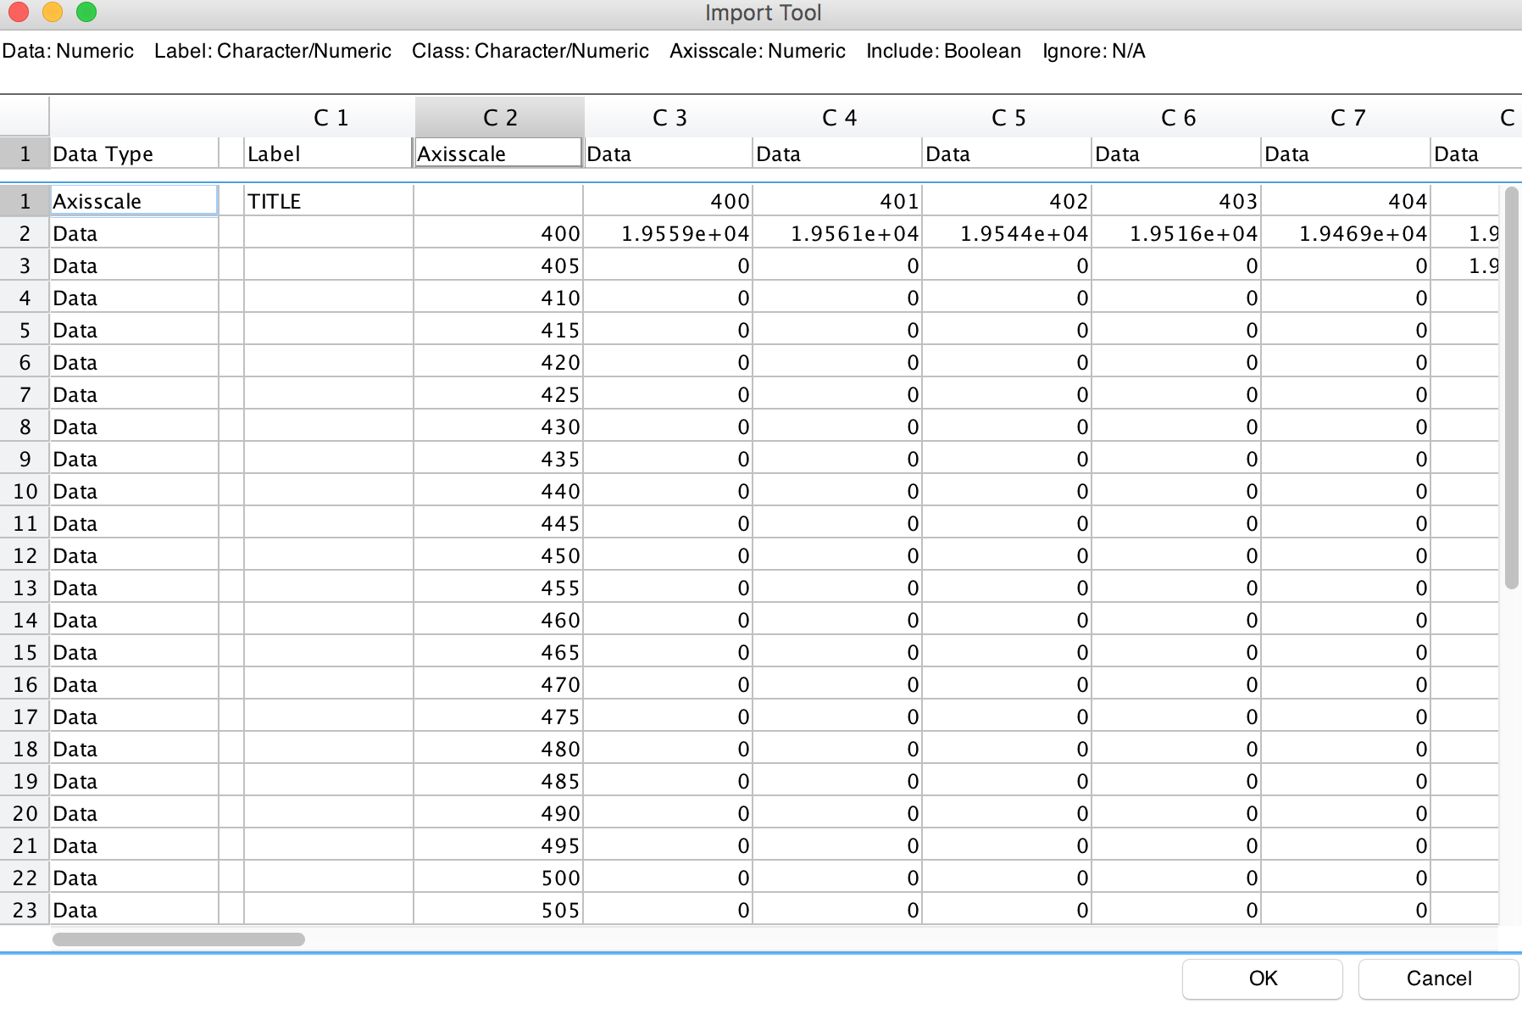
Task: Select the cell containing 1.9559e+04
Action: (668, 233)
